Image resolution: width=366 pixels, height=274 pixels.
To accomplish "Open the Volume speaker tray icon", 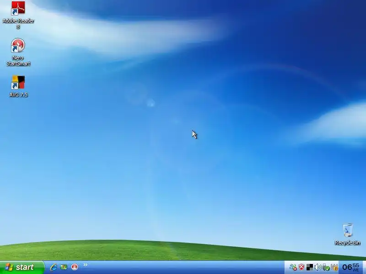I will 318,267.
